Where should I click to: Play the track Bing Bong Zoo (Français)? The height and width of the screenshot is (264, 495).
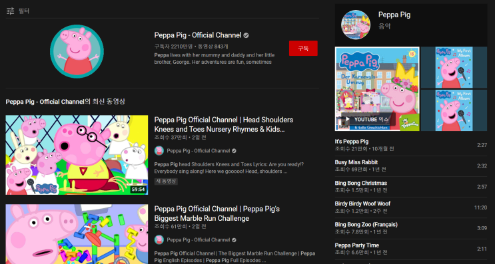(x=366, y=225)
